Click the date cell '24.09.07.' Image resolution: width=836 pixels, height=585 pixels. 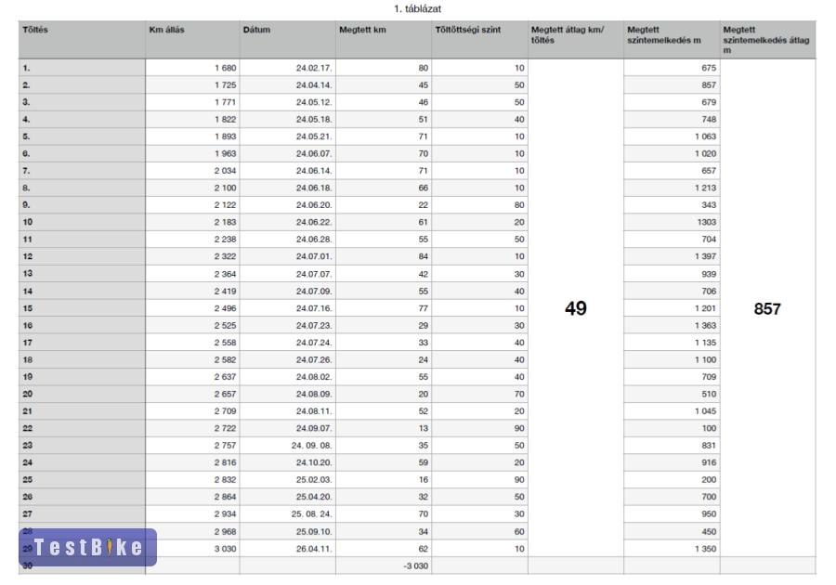pyautogui.click(x=288, y=428)
